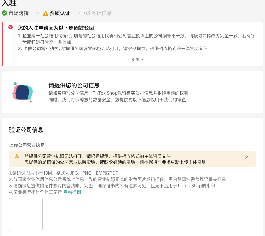
Task: Click the 您的入驻申请因为以下原因被驳回 heading
Action: [56, 28]
